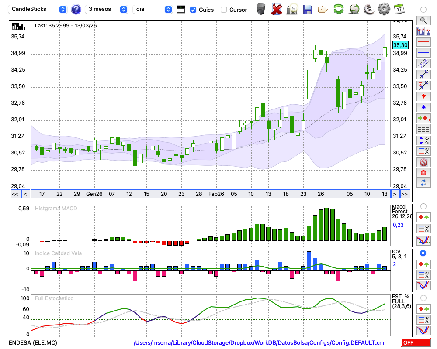Enable the Cursor checkbox
The image size is (437, 349).
pos(224,10)
